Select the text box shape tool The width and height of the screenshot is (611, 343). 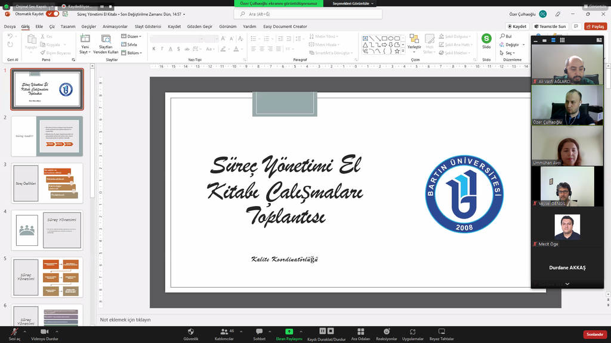[x=365, y=38]
